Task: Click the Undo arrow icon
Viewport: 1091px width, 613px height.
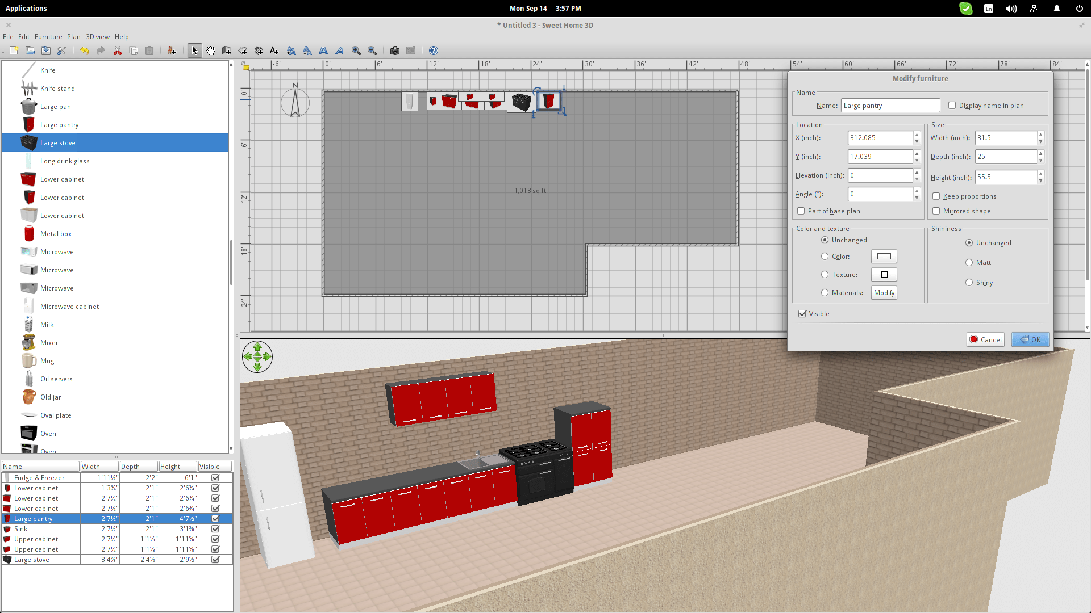Action: (84, 51)
